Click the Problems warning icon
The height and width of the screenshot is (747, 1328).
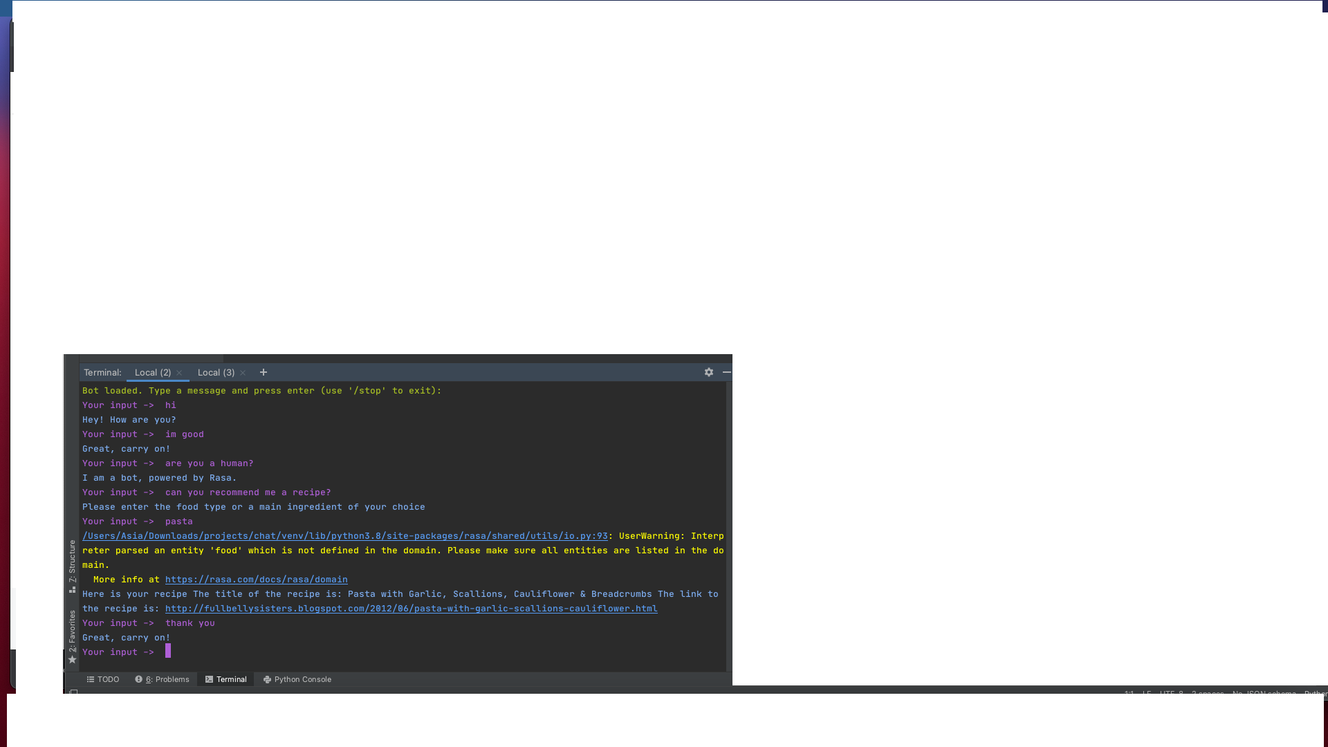point(138,679)
